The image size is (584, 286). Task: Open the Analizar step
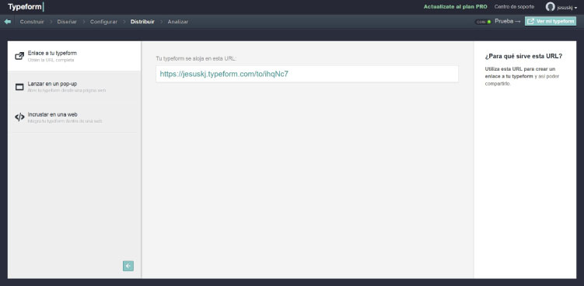177,22
